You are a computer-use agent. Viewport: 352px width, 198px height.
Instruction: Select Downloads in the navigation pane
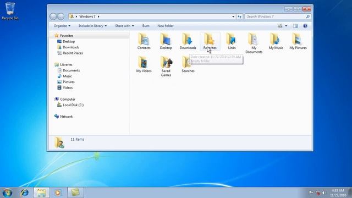click(x=71, y=47)
